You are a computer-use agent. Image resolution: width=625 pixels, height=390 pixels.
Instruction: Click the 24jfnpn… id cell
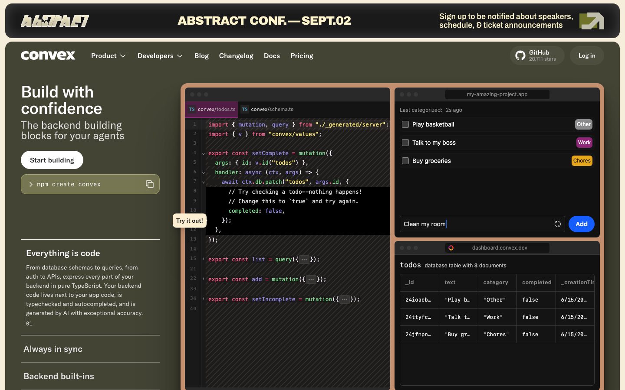419,335
